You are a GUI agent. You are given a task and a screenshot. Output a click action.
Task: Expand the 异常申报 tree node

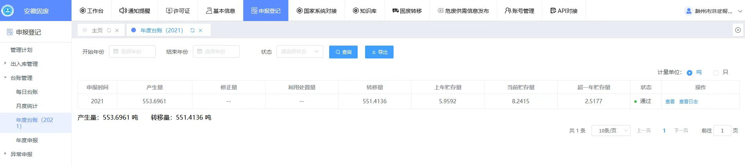coord(5,154)
